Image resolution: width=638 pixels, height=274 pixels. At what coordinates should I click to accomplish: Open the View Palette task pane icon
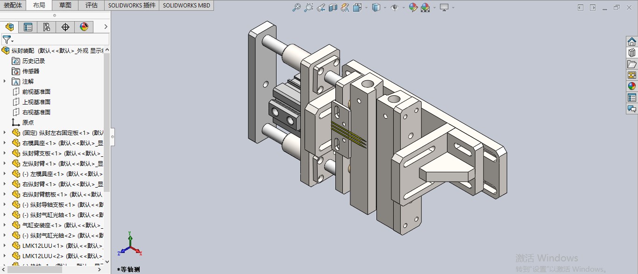pos(632,75)
